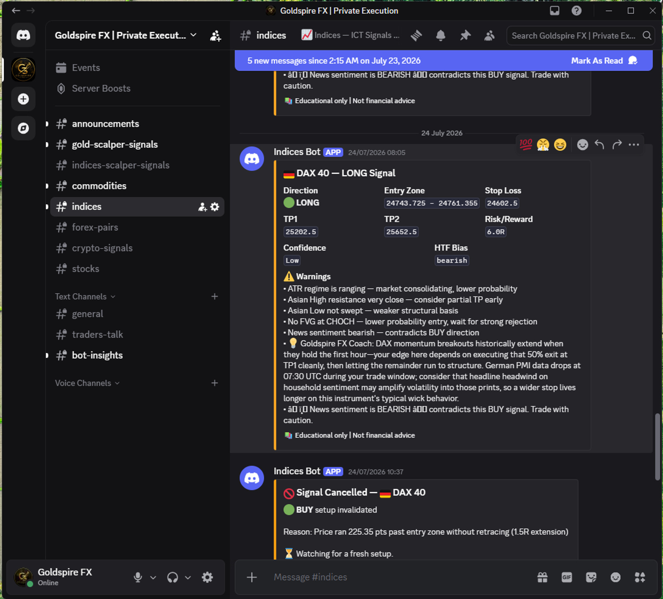Open headphone output options arrow
This screenshot has height=599, width=663.
click(188, 577)
